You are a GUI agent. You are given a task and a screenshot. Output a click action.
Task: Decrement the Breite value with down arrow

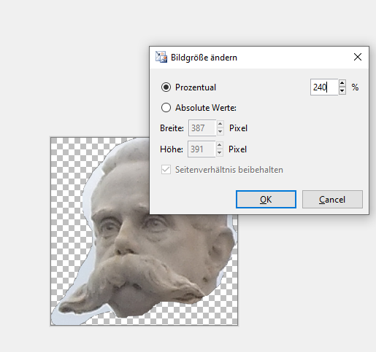click(220, 132)
